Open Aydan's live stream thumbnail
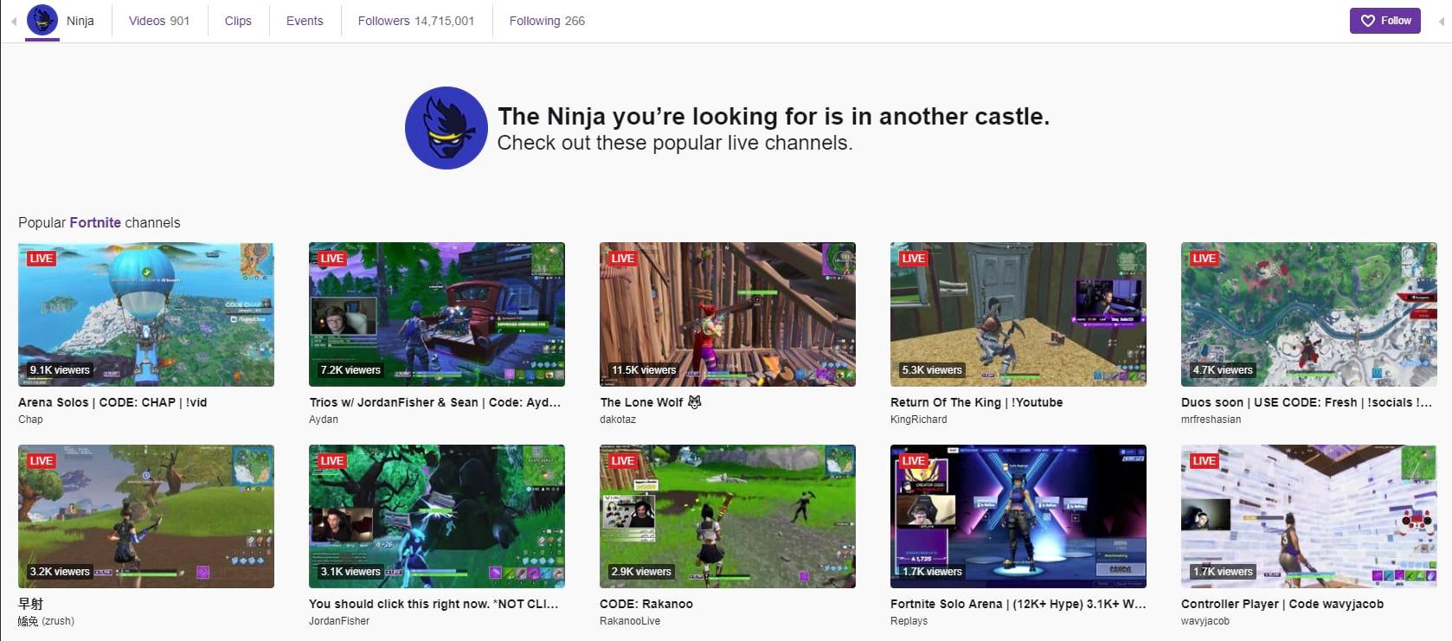The width and height of the screenshot is (1452, 641). (437, 314)
